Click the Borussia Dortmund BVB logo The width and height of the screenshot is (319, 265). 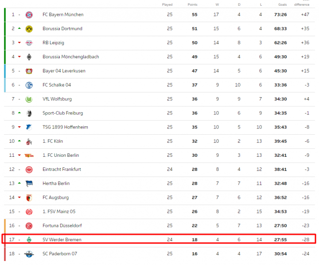coord(29,29)
